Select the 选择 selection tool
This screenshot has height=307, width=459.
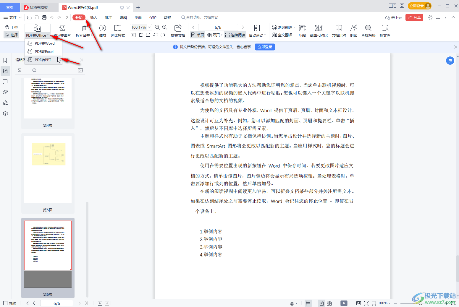(12, 35)
